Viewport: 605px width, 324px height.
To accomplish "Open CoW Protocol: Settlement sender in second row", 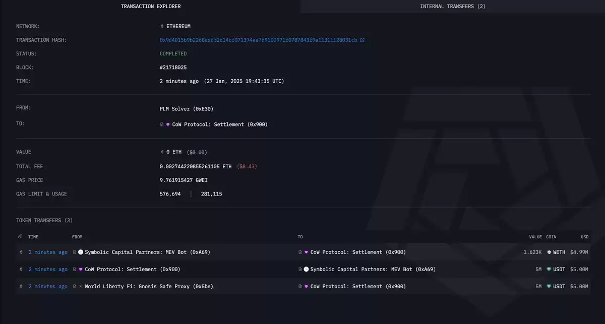I will point(133,270).
